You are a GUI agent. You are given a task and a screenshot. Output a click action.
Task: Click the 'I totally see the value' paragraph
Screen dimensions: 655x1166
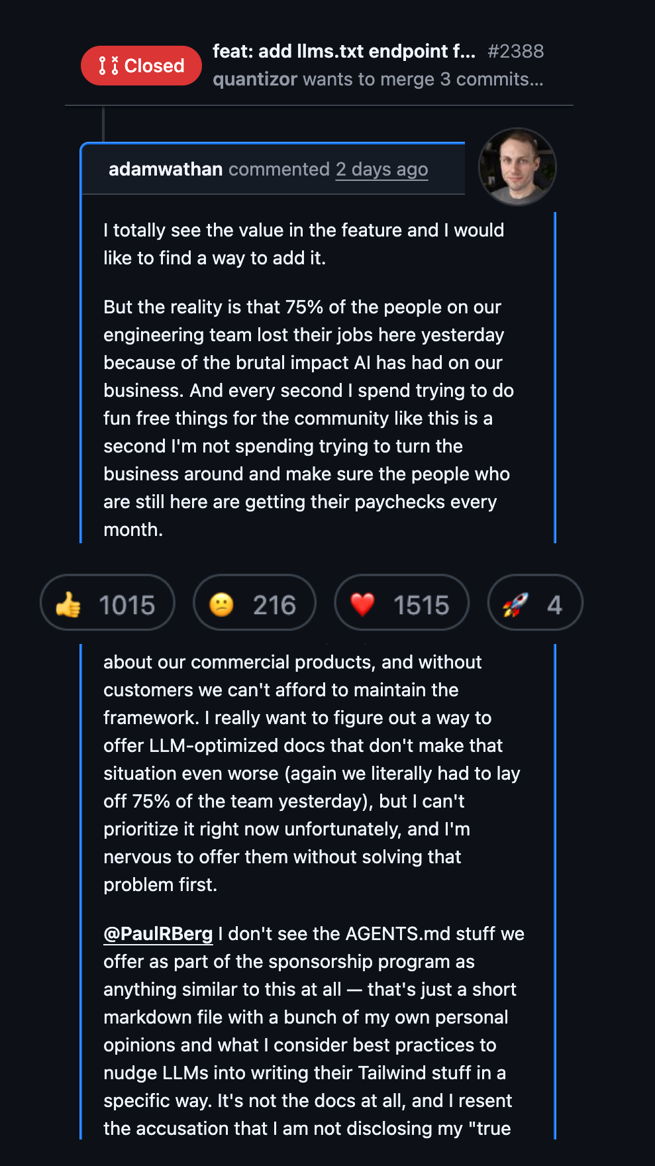[x=303, y=244]
